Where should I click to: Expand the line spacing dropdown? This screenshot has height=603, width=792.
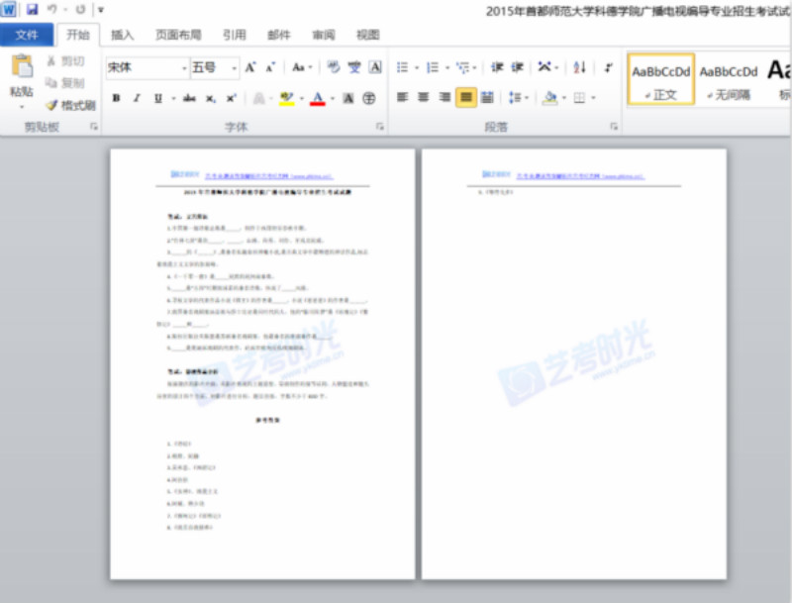pos(518,97)
